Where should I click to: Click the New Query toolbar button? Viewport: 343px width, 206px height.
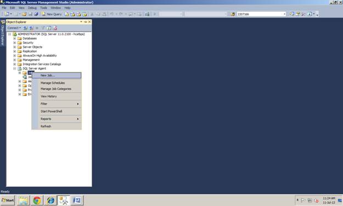[x=52, y=14]
